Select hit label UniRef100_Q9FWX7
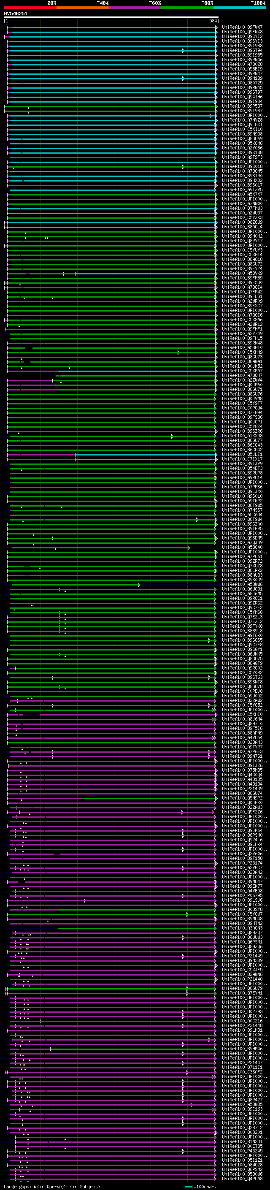The image size is (270, 1190). pyautogui.click(x=242, y=27)
